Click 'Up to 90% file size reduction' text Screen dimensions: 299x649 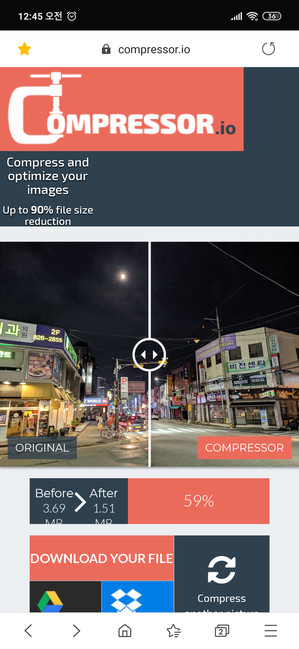pyautogui.click(x=48, y=216)
